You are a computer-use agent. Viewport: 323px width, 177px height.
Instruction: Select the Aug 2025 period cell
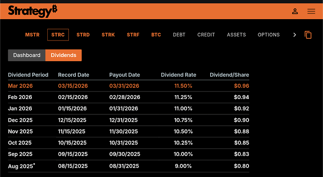pos(22,166)
